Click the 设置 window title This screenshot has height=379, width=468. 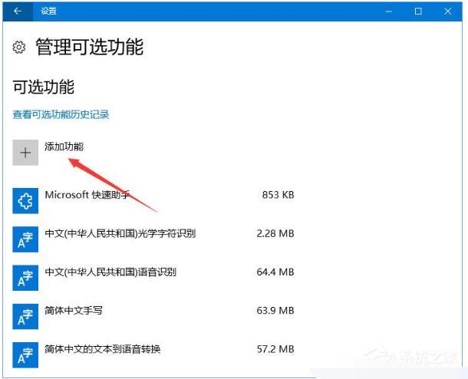(48, 12)
